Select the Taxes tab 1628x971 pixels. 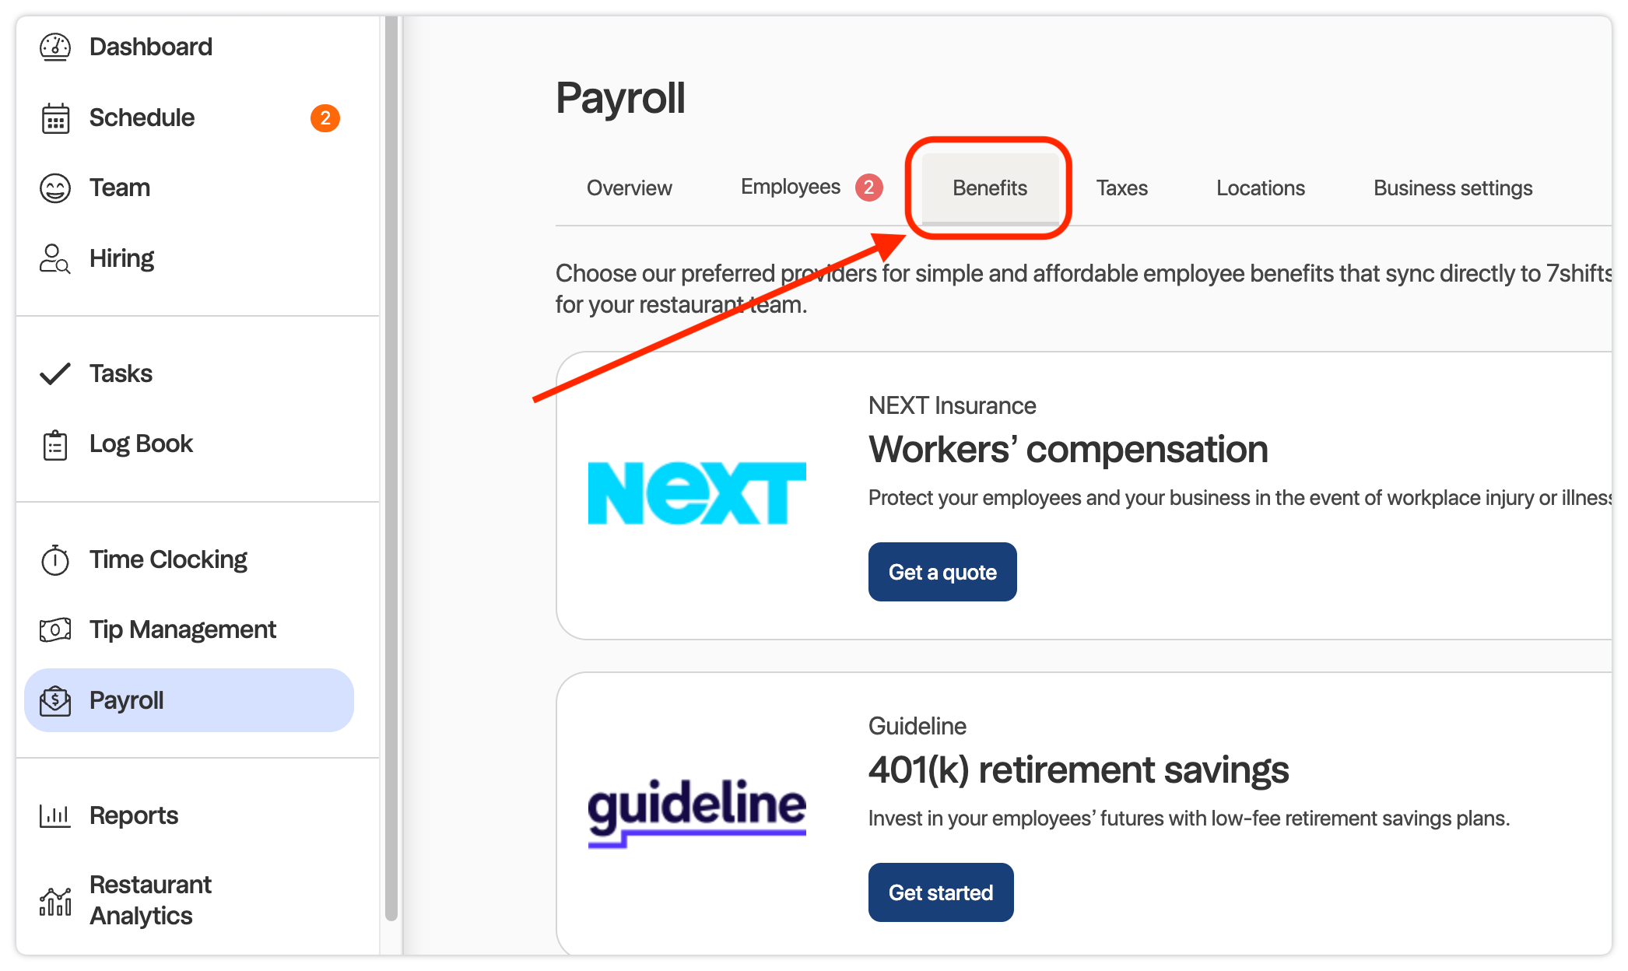point(1121,188)
